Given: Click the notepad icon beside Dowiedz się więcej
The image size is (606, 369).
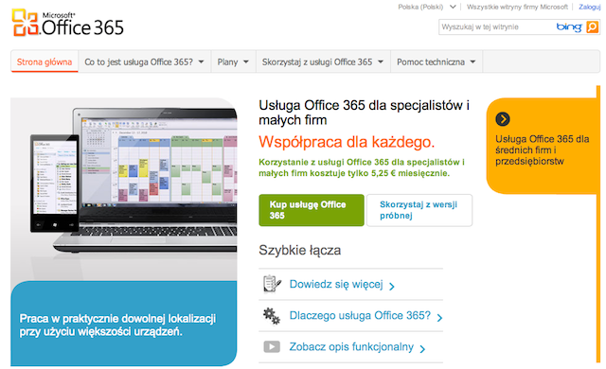Looking at the screenshot, I should coord(272,284).
